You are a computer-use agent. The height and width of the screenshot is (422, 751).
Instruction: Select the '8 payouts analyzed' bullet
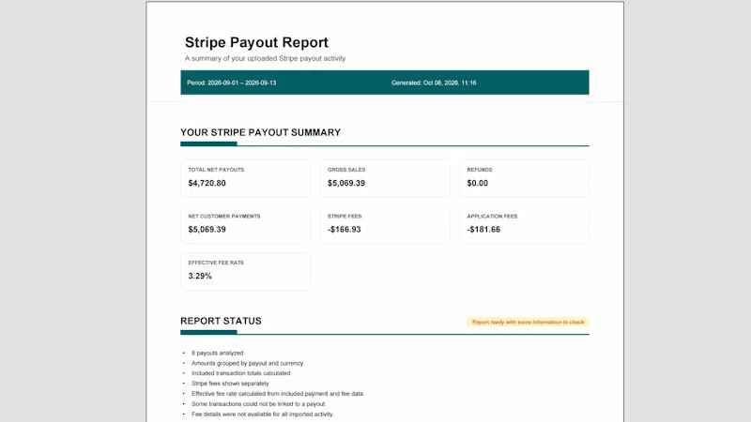pyautogui.click(x=218, y=354)
